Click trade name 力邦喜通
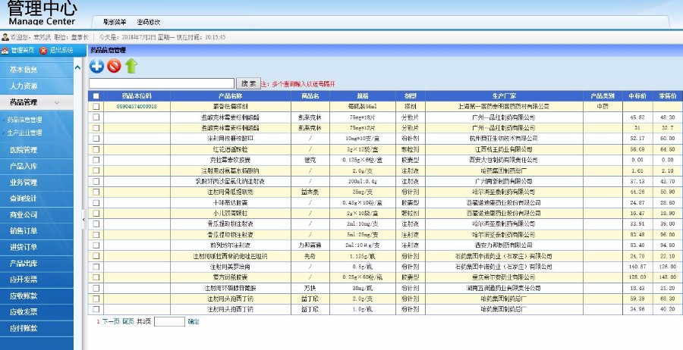 (310, 245)
